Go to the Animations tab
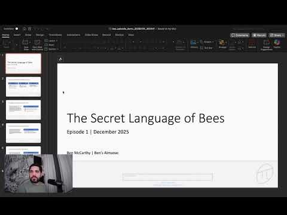 point(74,35)
